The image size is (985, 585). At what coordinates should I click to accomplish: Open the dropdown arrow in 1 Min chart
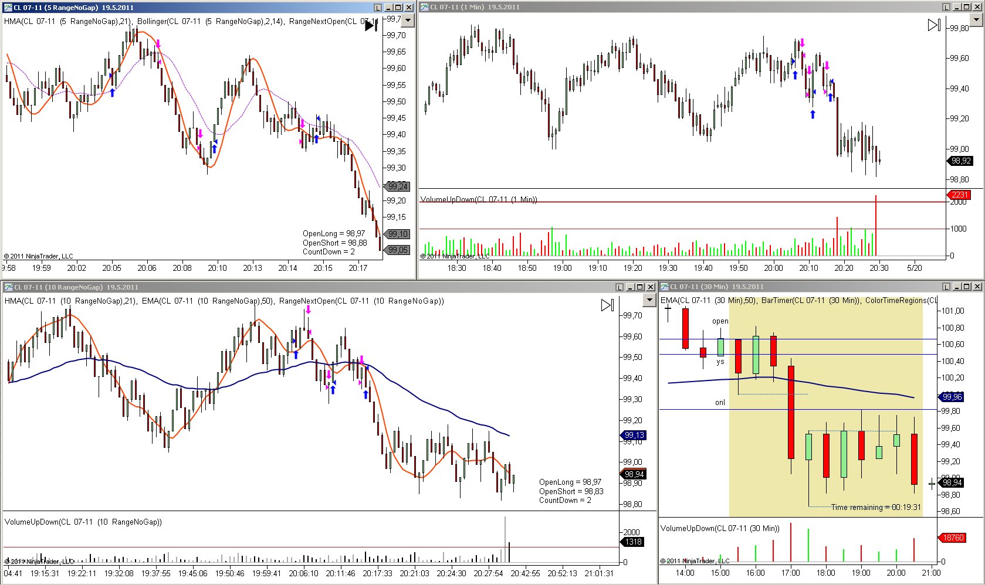pyautogui.click(x=976, y=20)
